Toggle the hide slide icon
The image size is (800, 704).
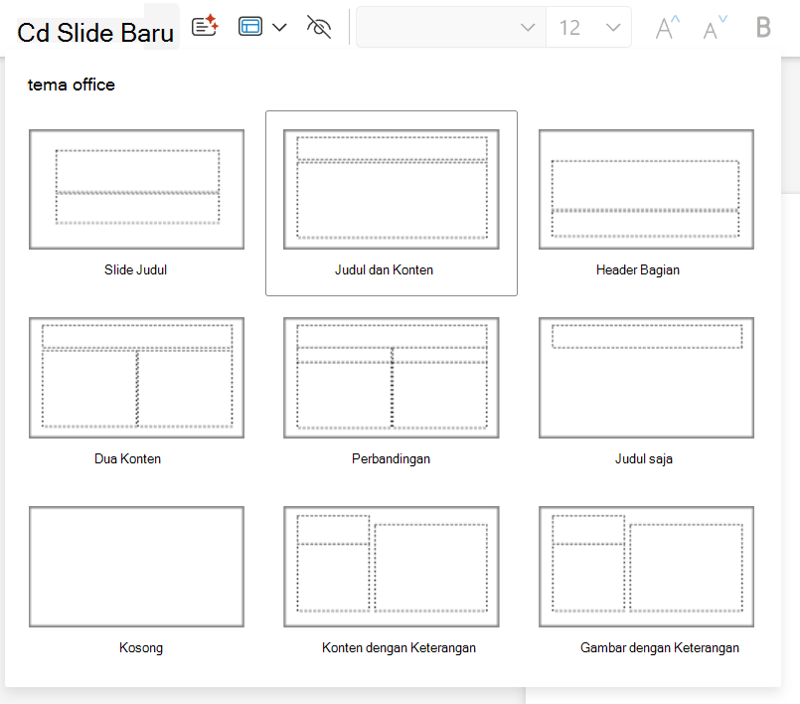point(319,27)
